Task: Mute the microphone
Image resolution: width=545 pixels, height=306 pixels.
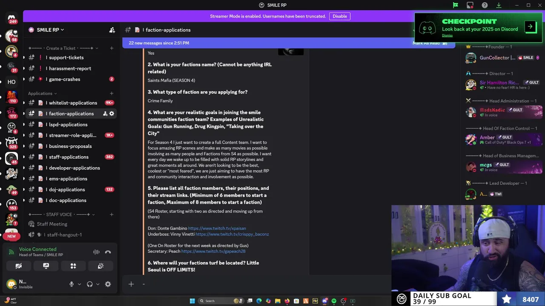Action: [72, 284]
